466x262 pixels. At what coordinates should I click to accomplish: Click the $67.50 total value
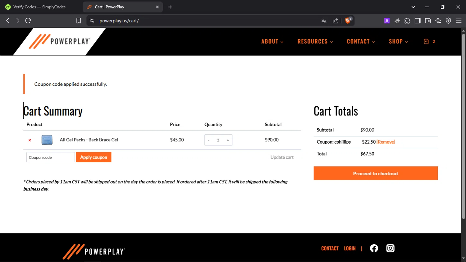pyautogui.click(x=367, y=154)
